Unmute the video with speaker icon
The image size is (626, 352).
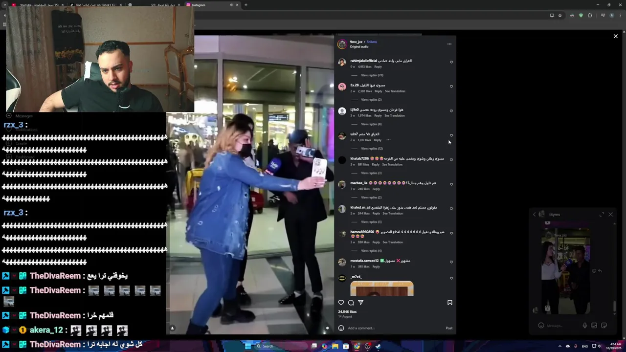pos(328,328)
